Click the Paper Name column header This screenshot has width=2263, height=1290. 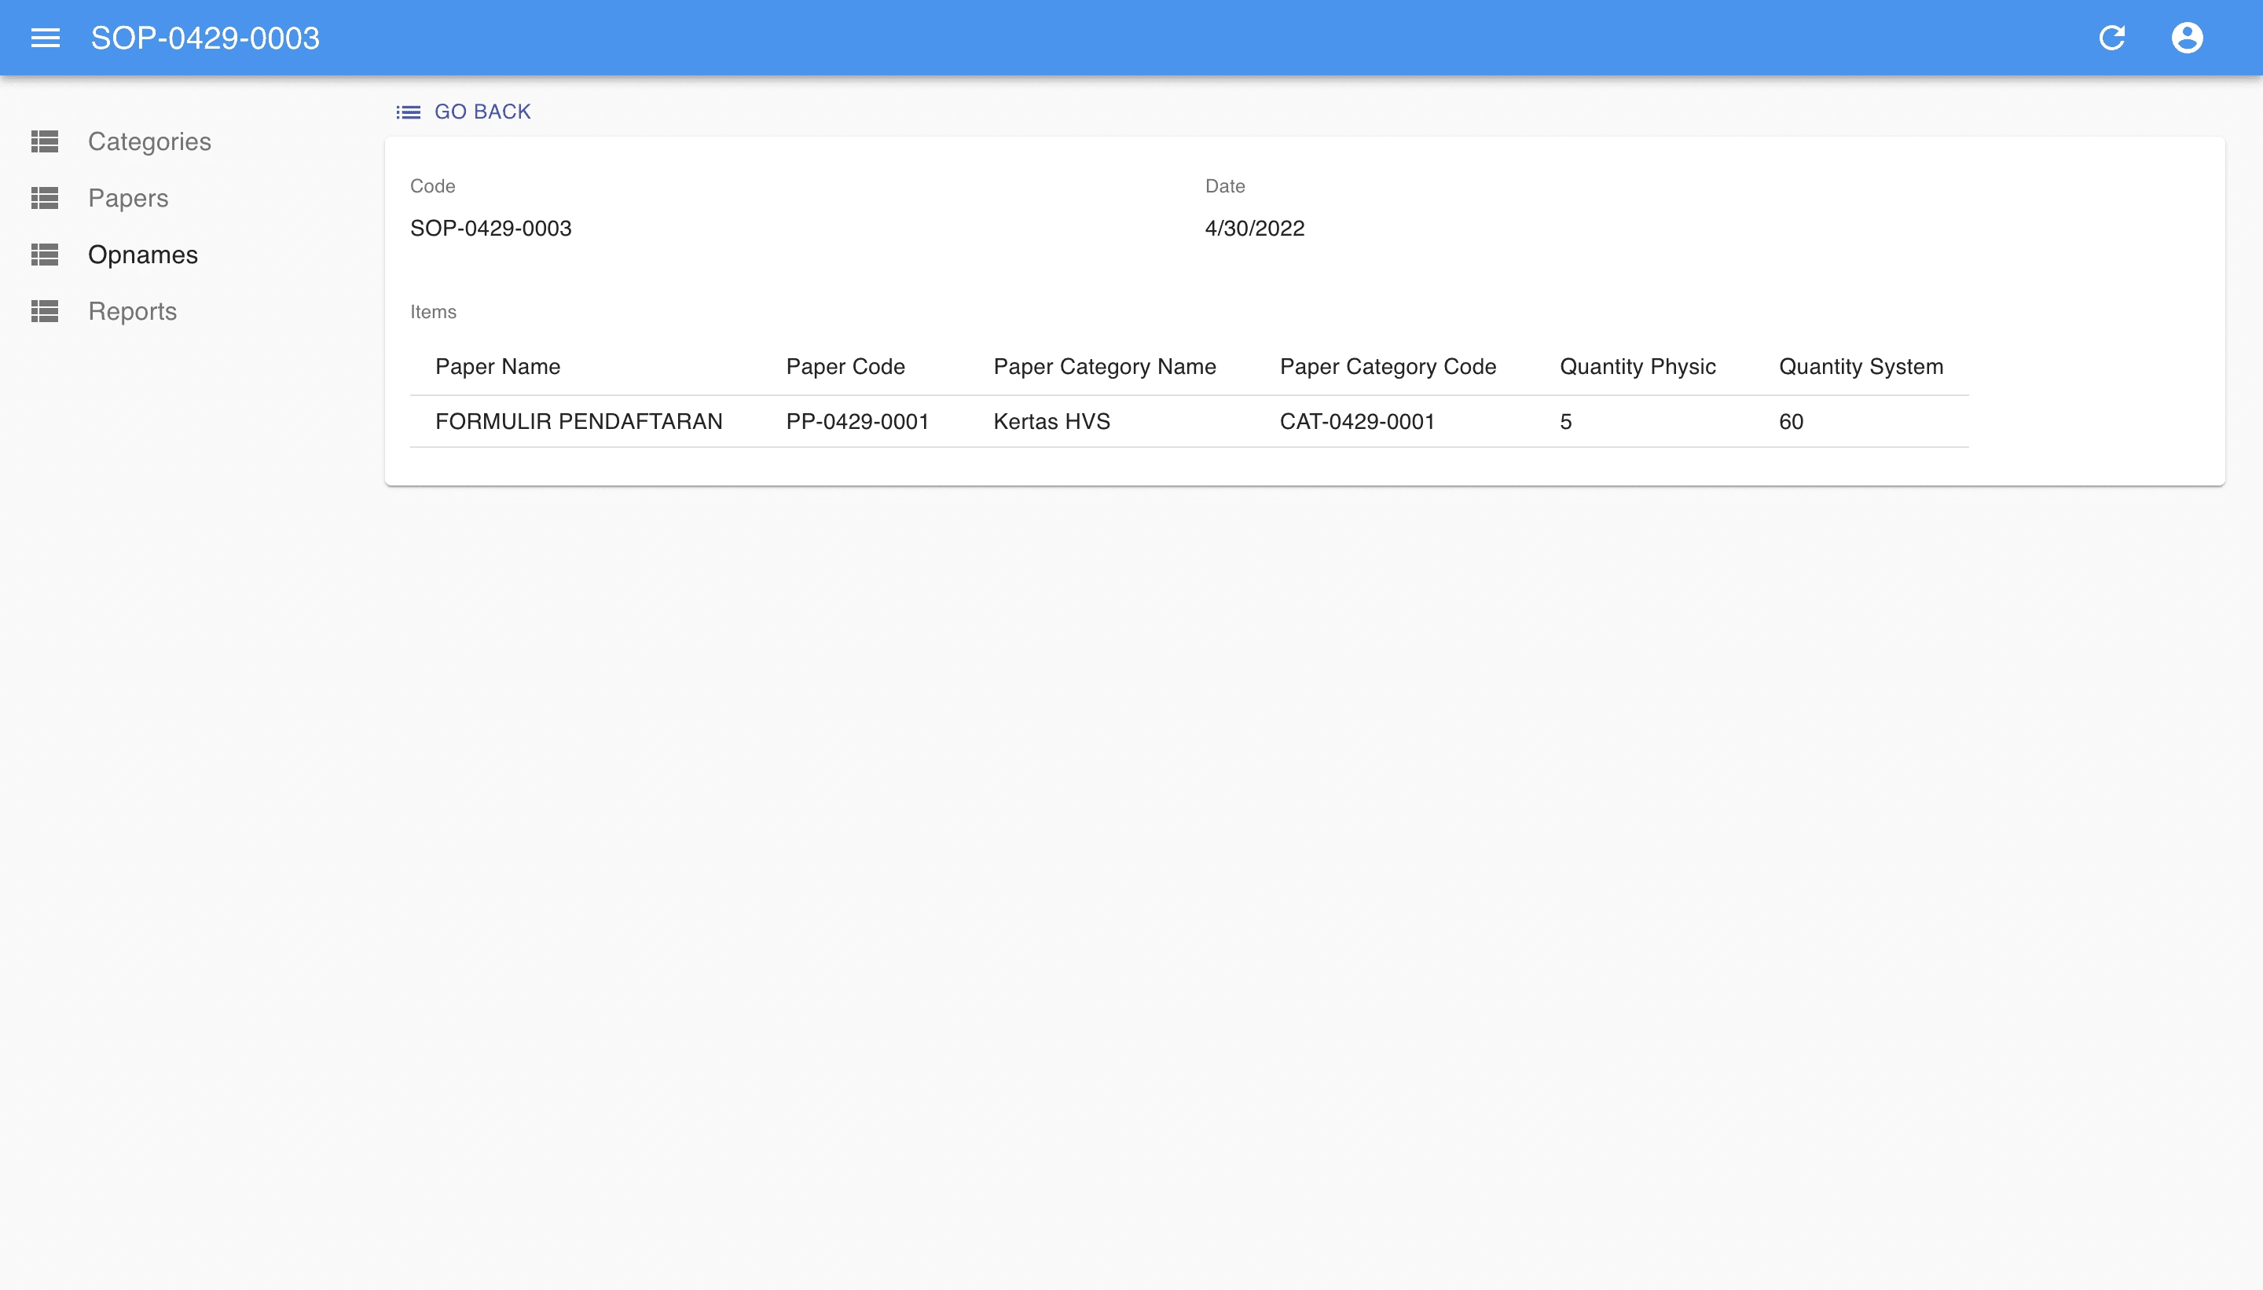tap(497, 367)
